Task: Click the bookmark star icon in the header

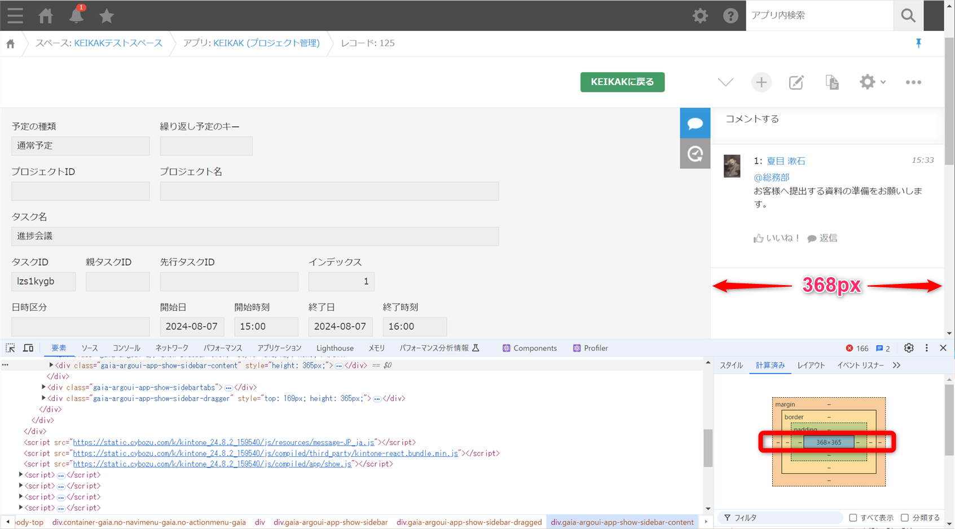Action: coord(107,16)
